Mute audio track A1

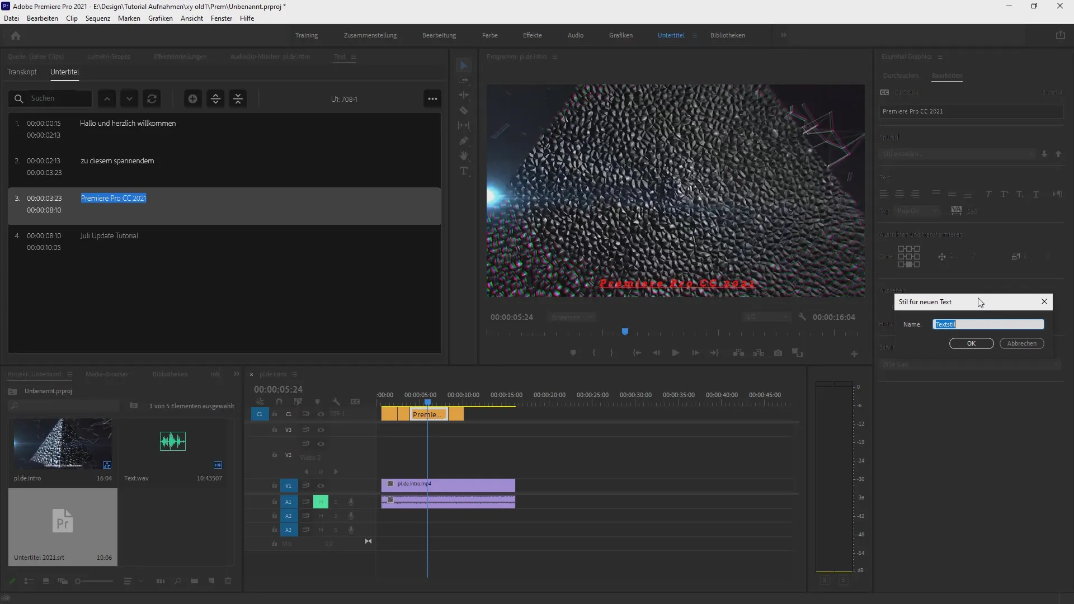(321, 502)
